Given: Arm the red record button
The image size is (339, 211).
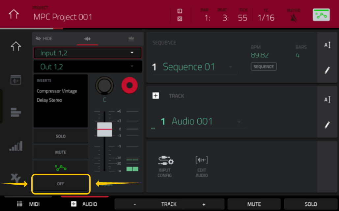Looking at the screenshot, I should point(129,85).
